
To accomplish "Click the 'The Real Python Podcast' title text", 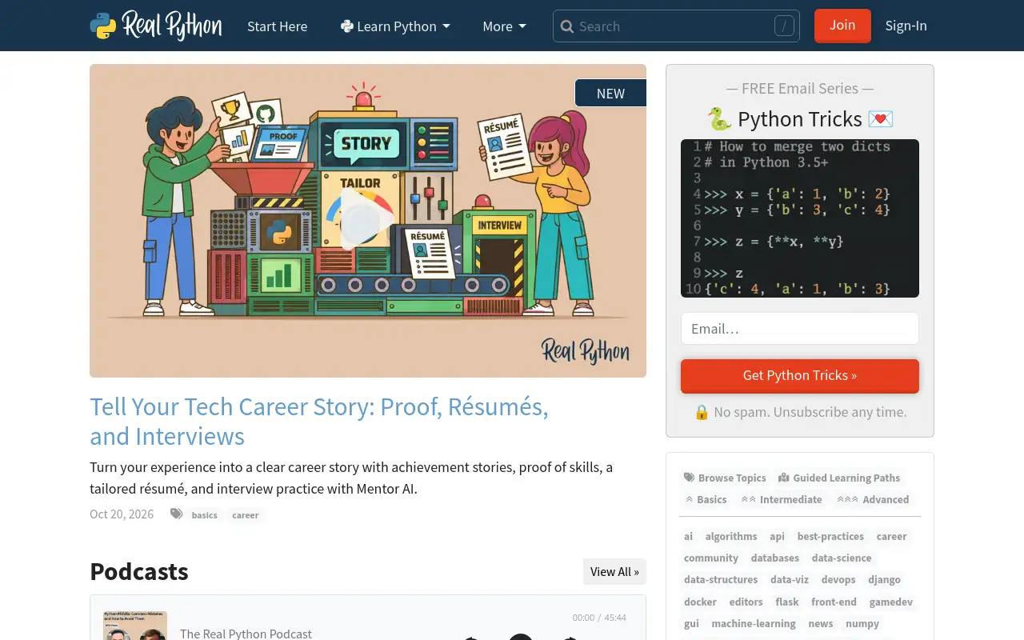I will 246,634.
